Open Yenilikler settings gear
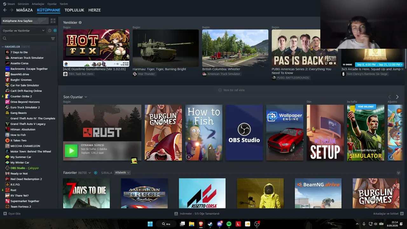Screen dimensions: 407x229 coord(80,23)
